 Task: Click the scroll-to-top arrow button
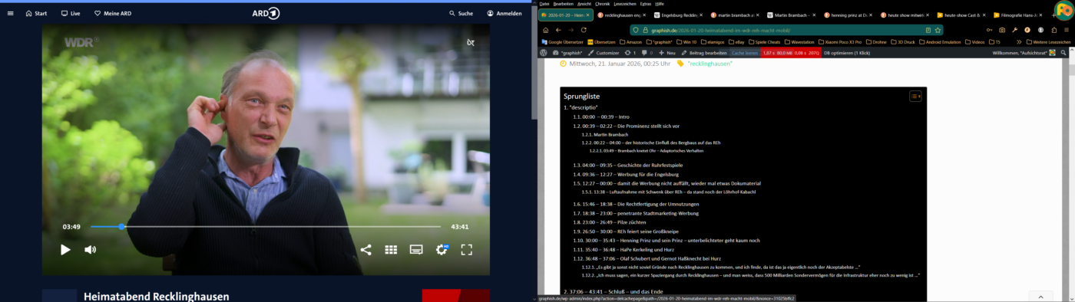click(1040, 296)
